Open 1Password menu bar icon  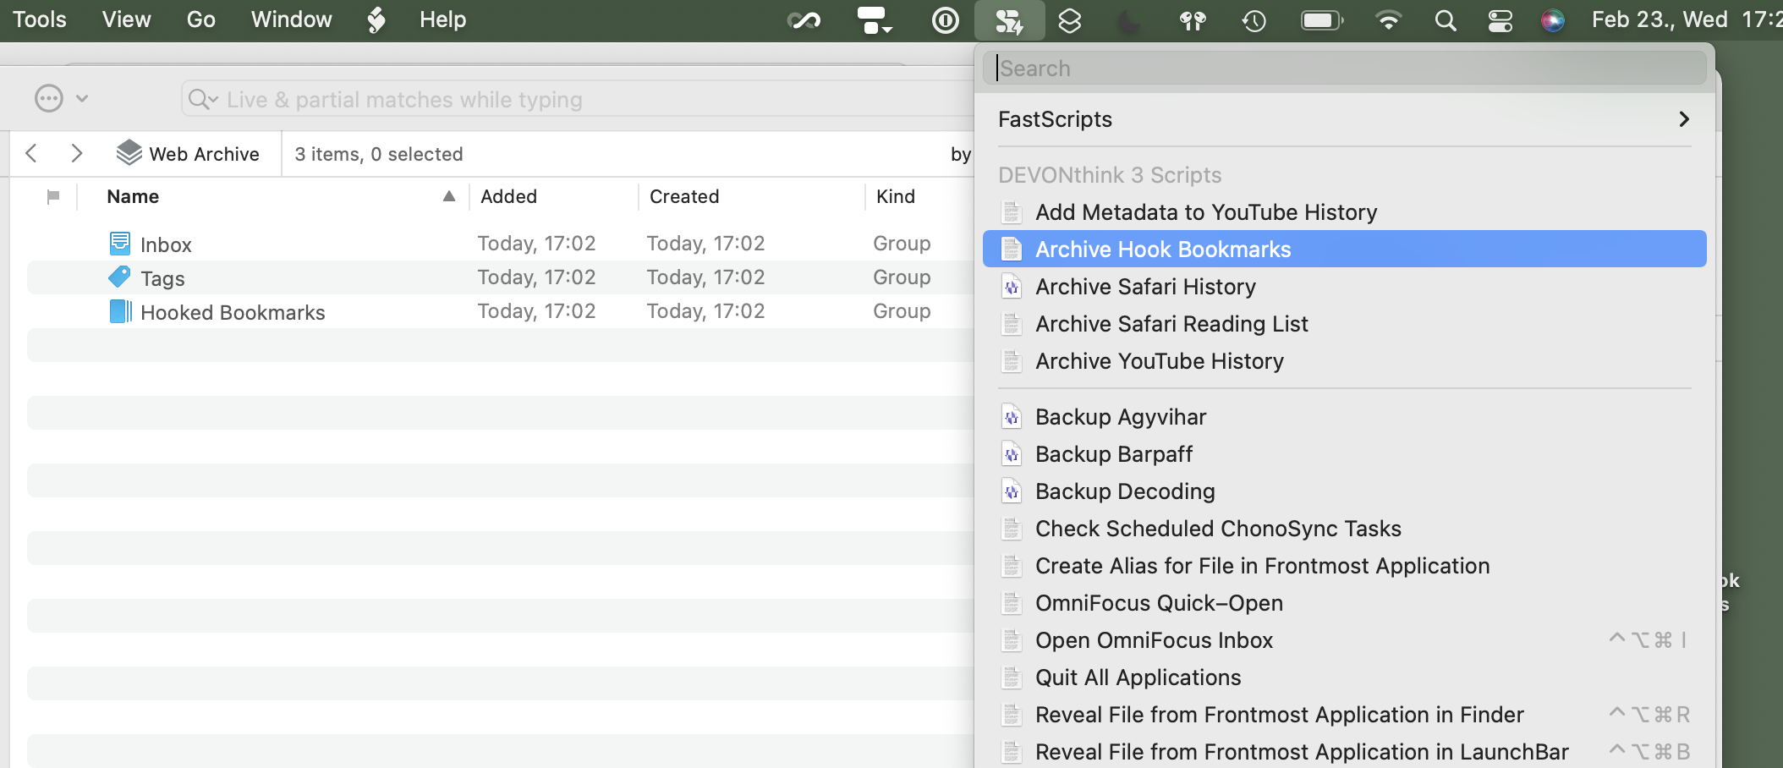coord(945,20)
